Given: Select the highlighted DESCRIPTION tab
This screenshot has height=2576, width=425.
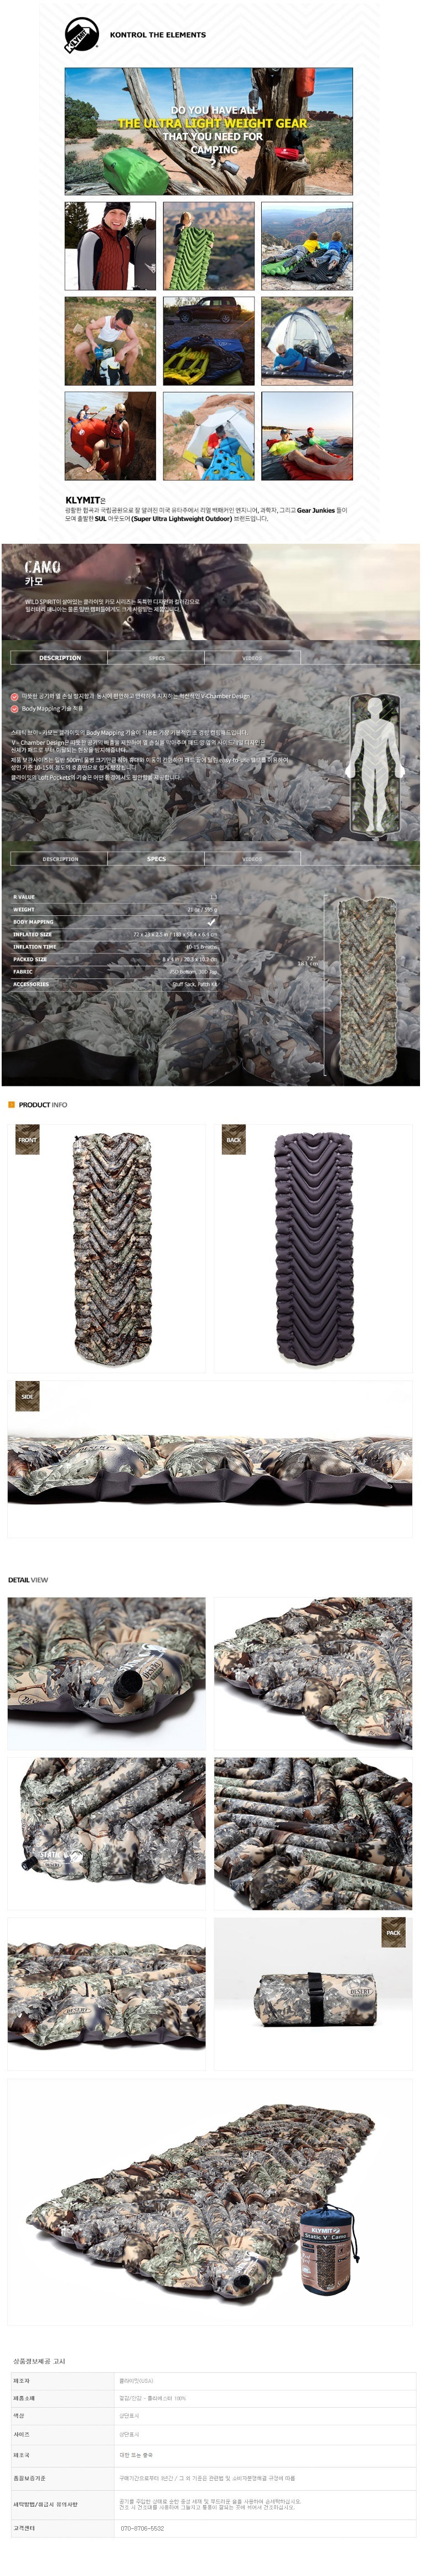Looking at the screenshot, I should click(x=60, y=658).
